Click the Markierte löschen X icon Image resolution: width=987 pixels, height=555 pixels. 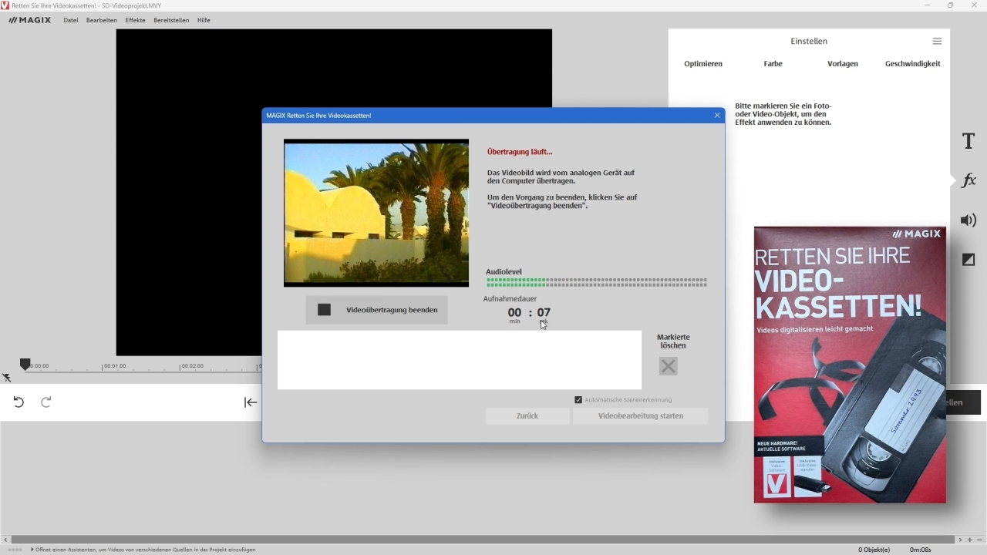click(x=669, y=366)
